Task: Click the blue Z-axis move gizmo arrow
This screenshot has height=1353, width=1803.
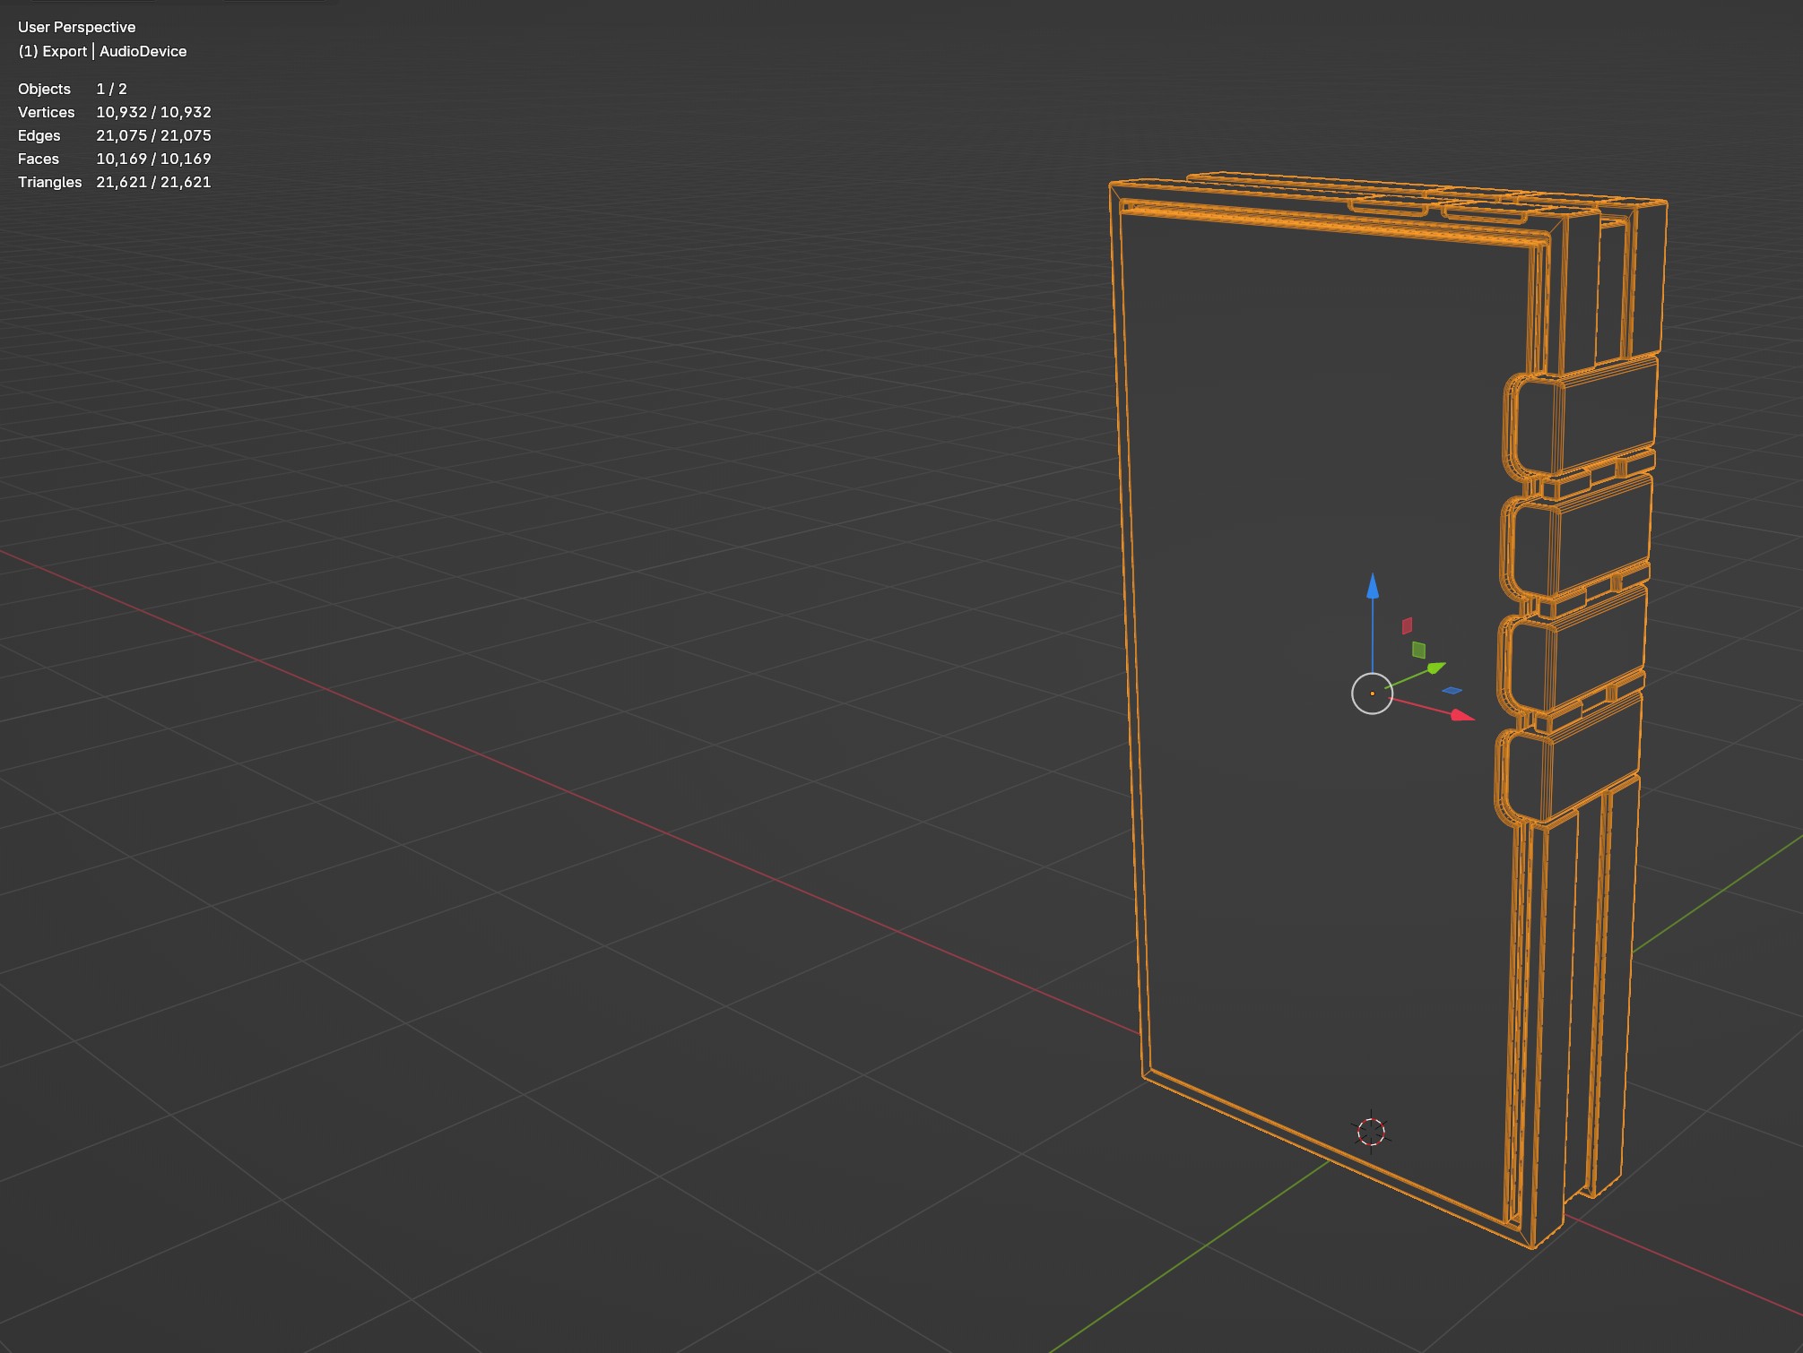Action: pyautogui.click(x=1372, y=587)
